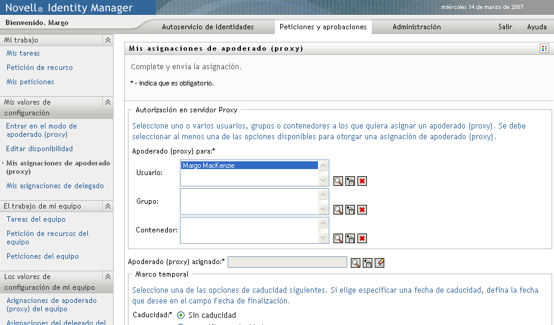Click Usuario list scroll down arrow
554x325 pixels.
click(x=323, y=180)
